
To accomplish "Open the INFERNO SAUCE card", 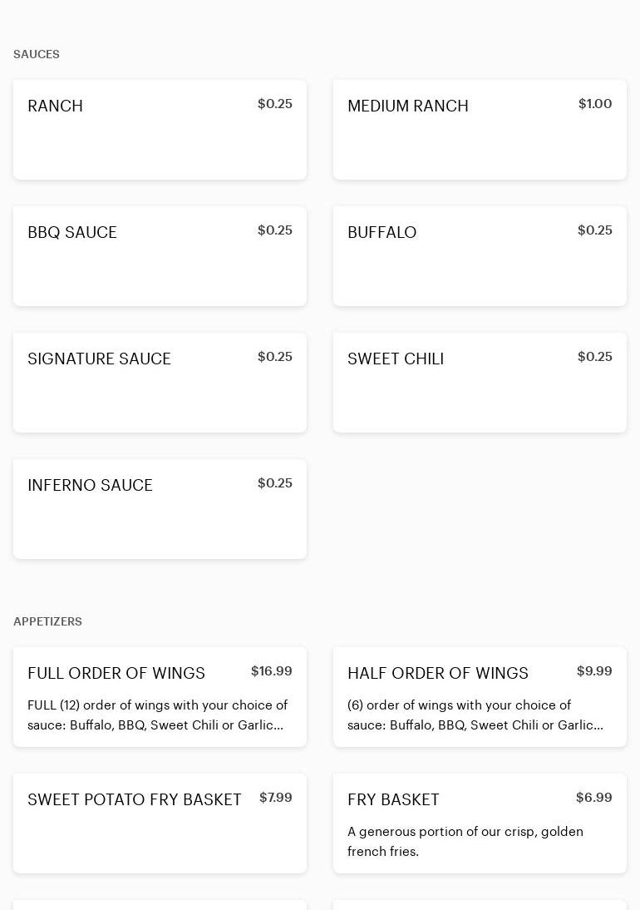I will (x=160, y=509).
